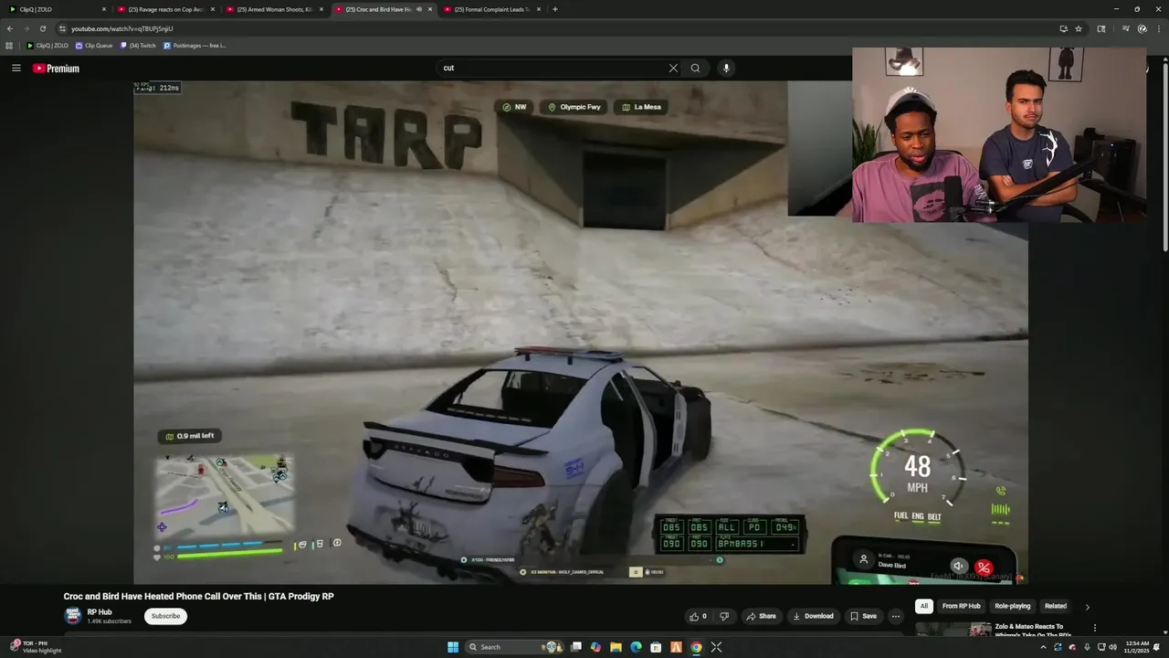Switch to the ClipQ | ZOLO tab
The image size is (1169, 658).
pos(57,9)
